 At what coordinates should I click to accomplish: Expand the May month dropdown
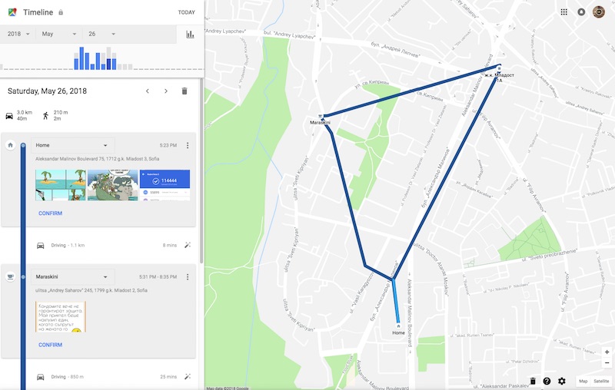click(59, 34)
